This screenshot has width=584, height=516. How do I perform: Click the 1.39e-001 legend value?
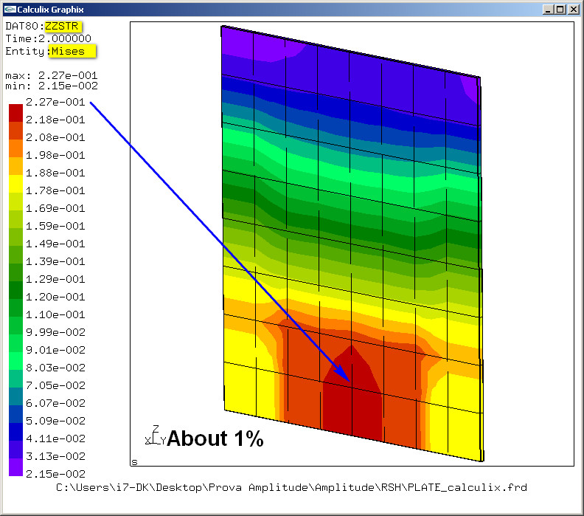click(x=55, y=261)
